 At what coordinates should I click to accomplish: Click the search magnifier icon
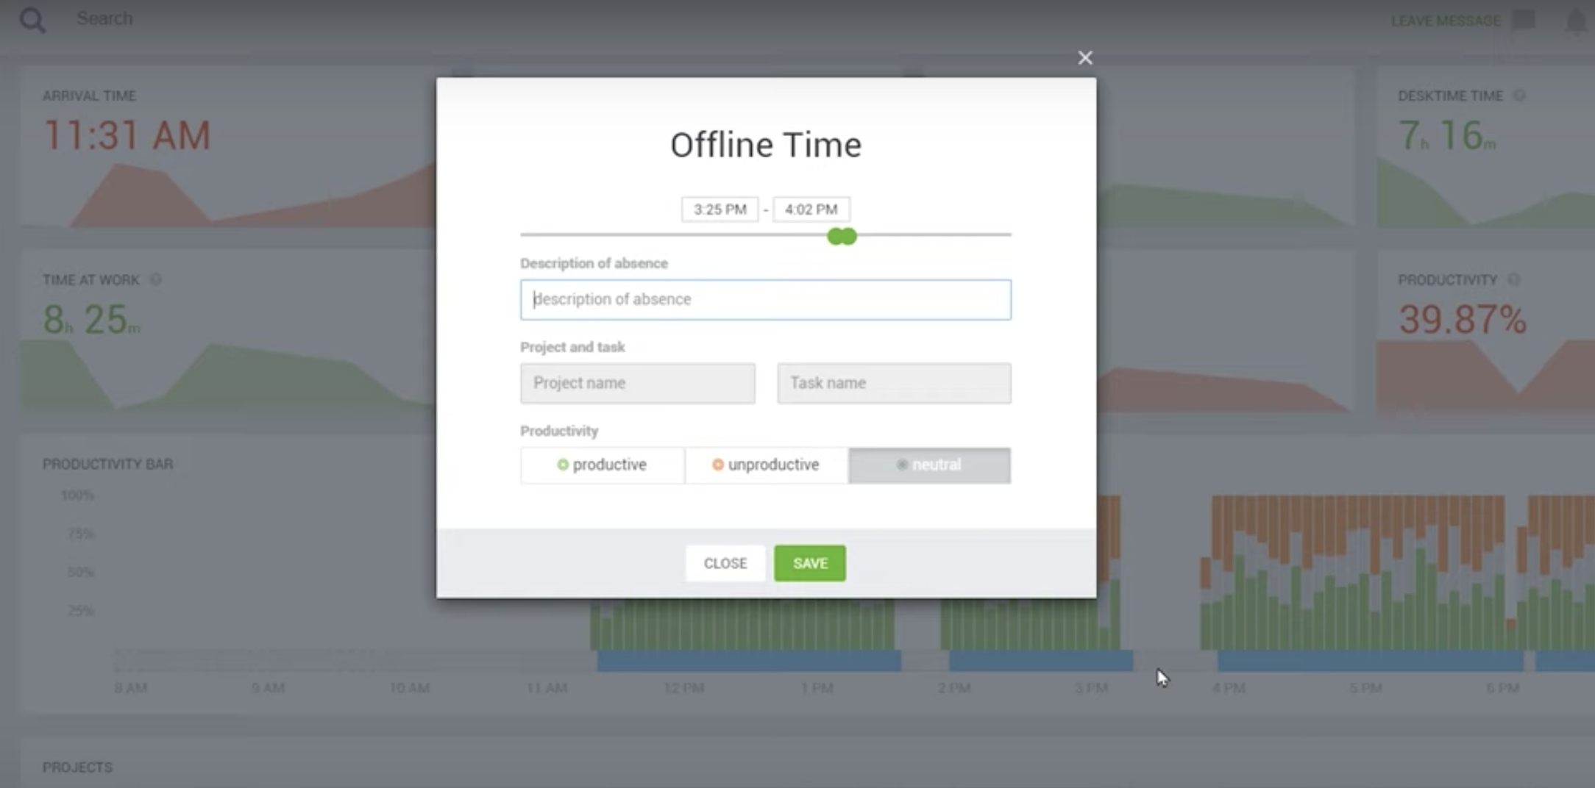[x=32, y=20]
